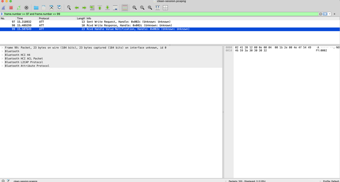Screen dimensions: 340x182
Task: Zoom in the main window text
Action: tap(134, 8)
